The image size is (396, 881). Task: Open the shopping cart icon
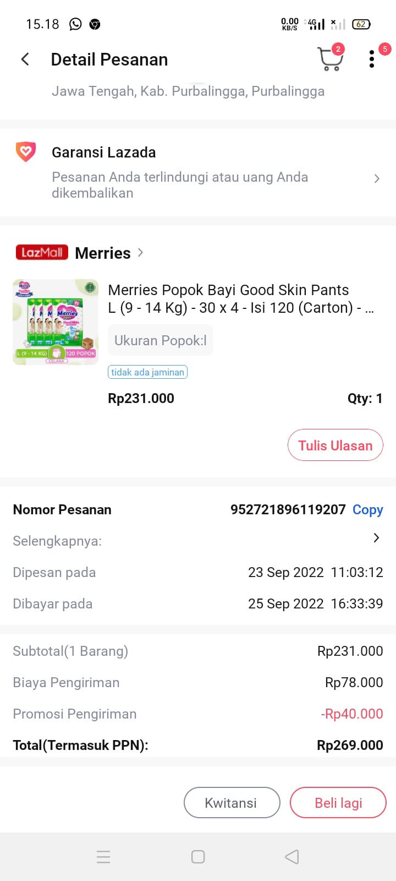(329, 59)
